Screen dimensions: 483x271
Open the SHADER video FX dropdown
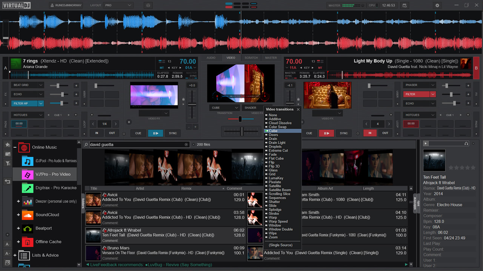(250, 108)
